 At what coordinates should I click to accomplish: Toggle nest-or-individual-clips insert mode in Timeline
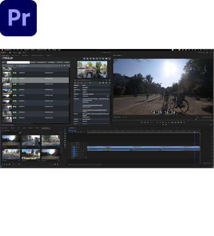pos(70,132)
